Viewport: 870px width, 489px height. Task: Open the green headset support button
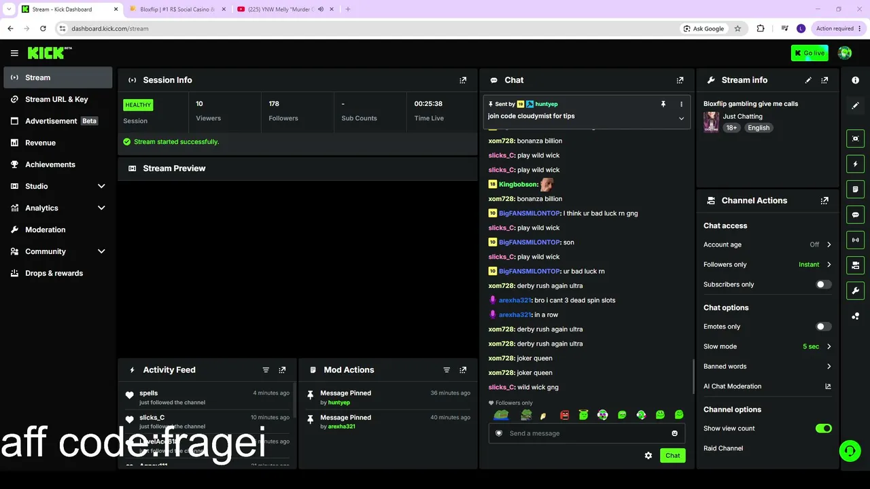coord(850,451)
